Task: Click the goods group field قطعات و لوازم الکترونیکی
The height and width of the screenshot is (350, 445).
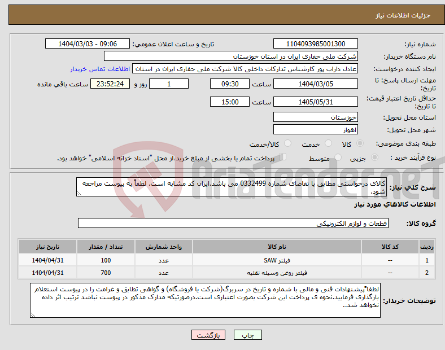Action: coord(233,223)
